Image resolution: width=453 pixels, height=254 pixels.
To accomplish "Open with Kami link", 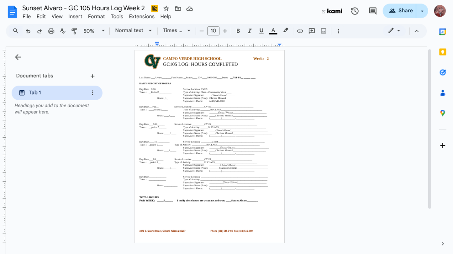I will [x=332, y=11].
